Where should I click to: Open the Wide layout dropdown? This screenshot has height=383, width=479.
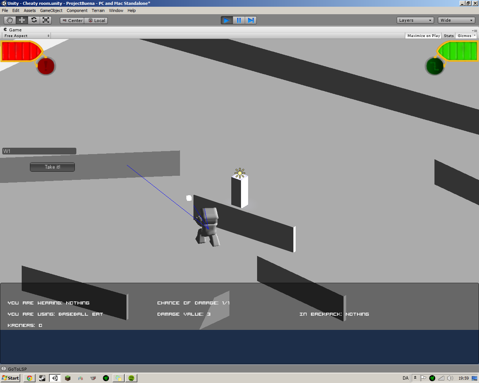click(x=456, y=20)
